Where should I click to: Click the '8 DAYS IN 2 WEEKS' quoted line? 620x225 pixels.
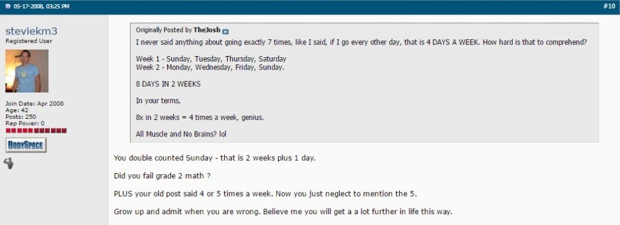click(x=168, y=84)
